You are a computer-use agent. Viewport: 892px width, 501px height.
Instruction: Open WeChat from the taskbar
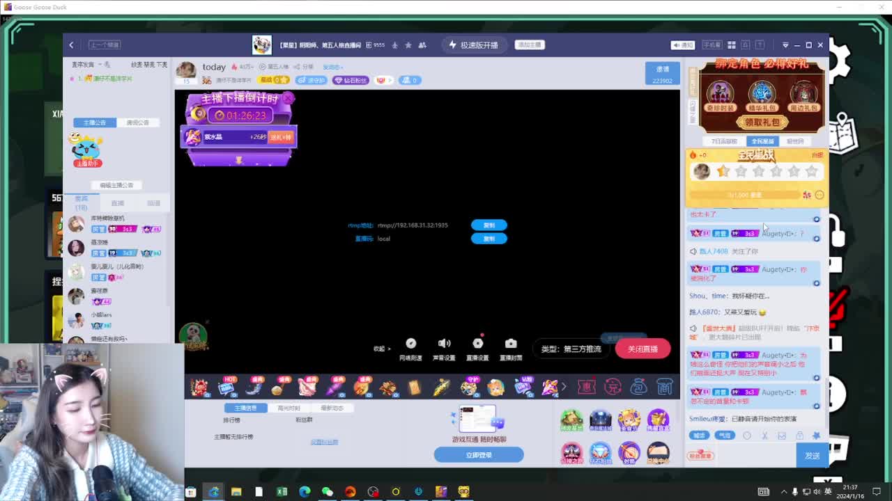(x=327, y=492)
